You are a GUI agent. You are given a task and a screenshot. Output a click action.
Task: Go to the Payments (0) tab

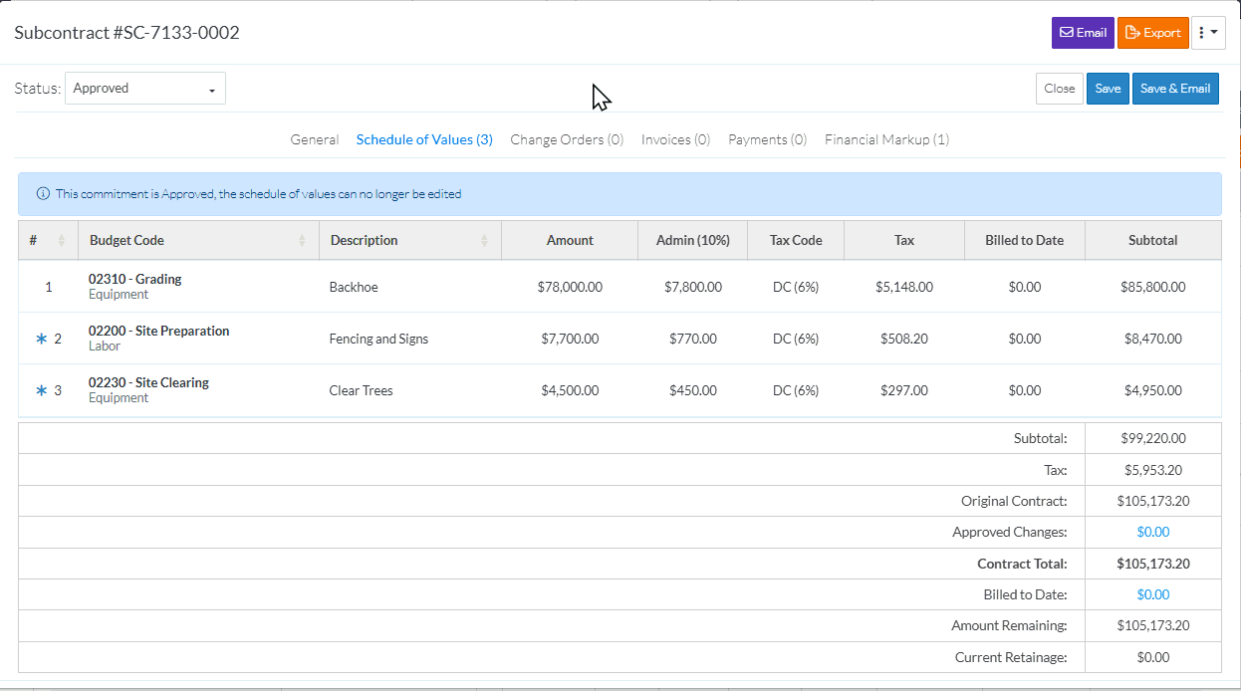click(x=767, y=140)
